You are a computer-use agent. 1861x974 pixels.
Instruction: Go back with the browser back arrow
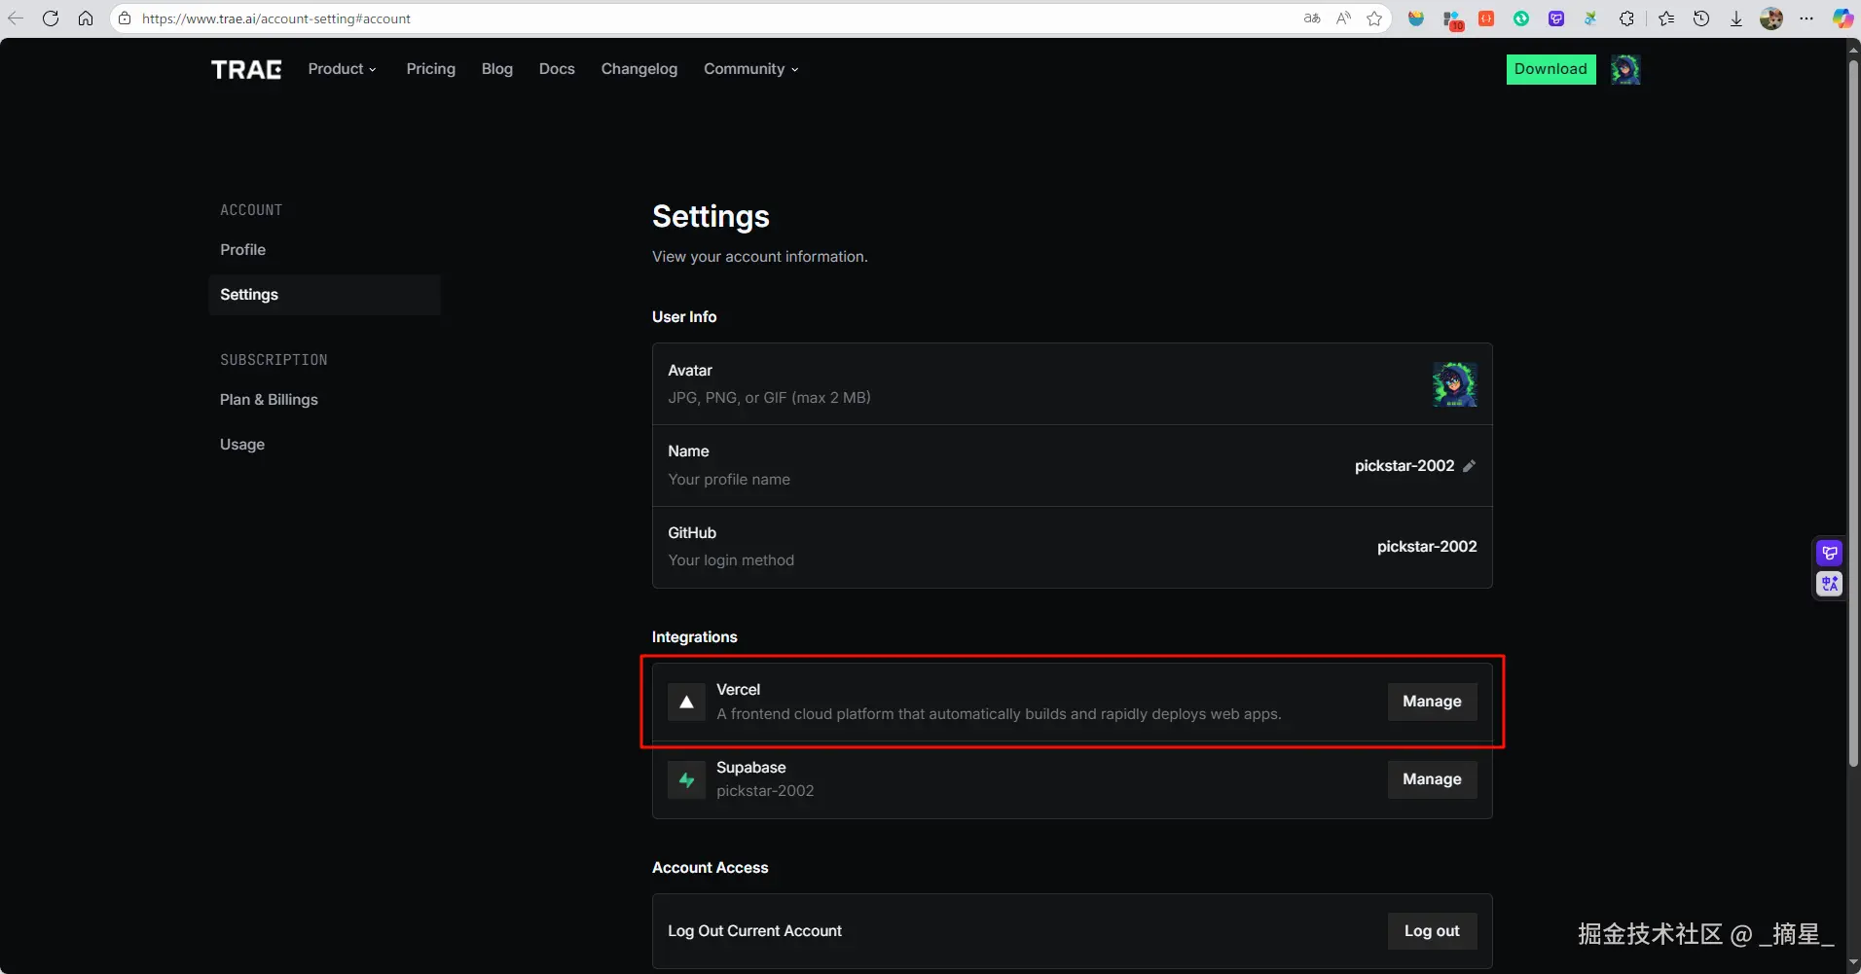[16, 18]
